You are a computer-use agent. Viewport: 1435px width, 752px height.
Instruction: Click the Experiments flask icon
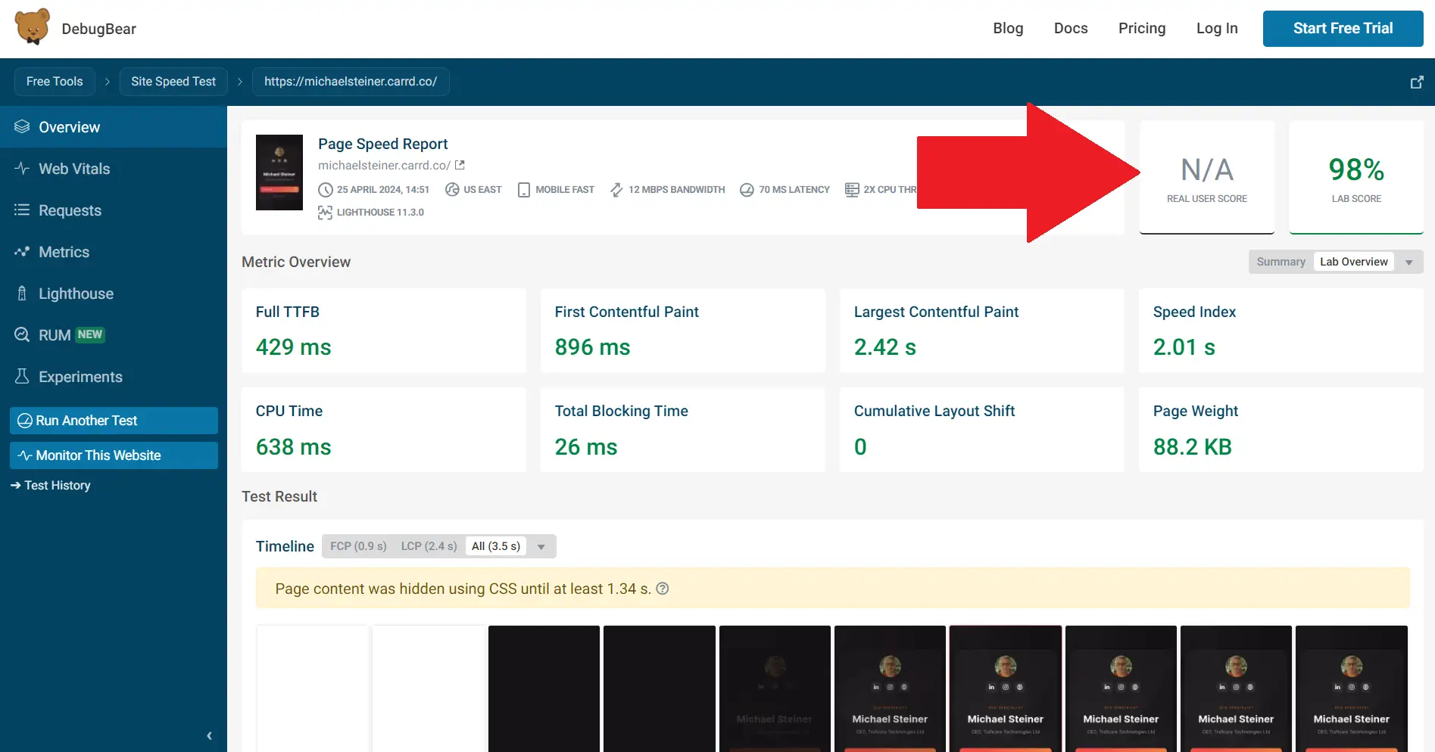(x=22, y=376)
